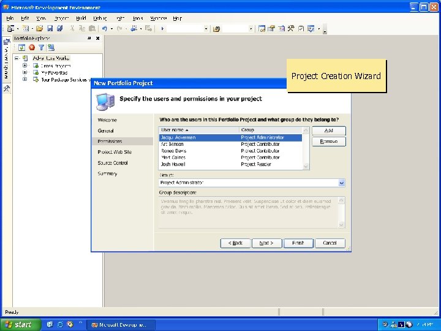The image size is (441, 331).
Task: Go to the Welcome wizard step
Action: tap(107, 120)
